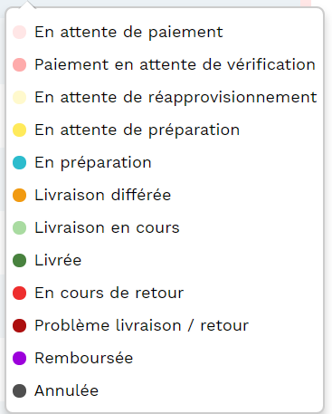Select 'Problème livraison / retour' status
This screenshot has height=414, width=332.
pyautogui.click(x=165, y=325)
